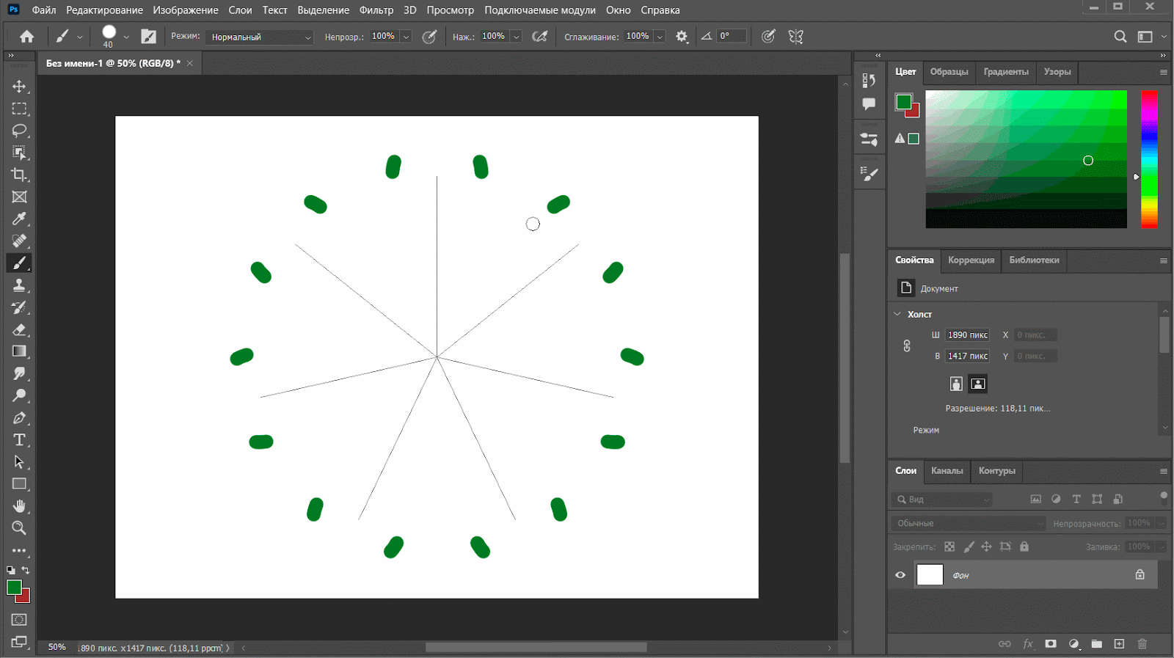
Task: Open smoothing options gear icon
Action: pos(682,37)
